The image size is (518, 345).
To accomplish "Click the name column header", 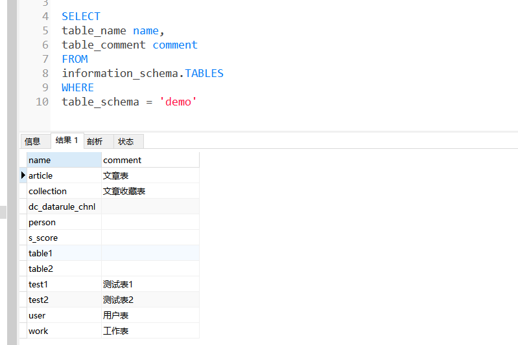I will click(x=64, y=160).
